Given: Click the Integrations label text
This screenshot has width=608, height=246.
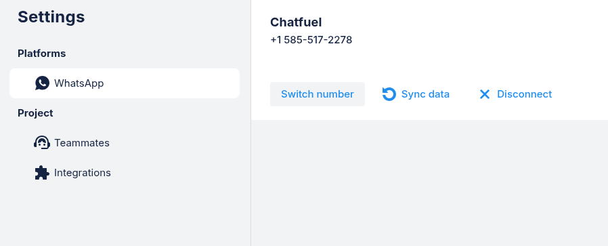Looking at the screenshot, I should [82, 173].
